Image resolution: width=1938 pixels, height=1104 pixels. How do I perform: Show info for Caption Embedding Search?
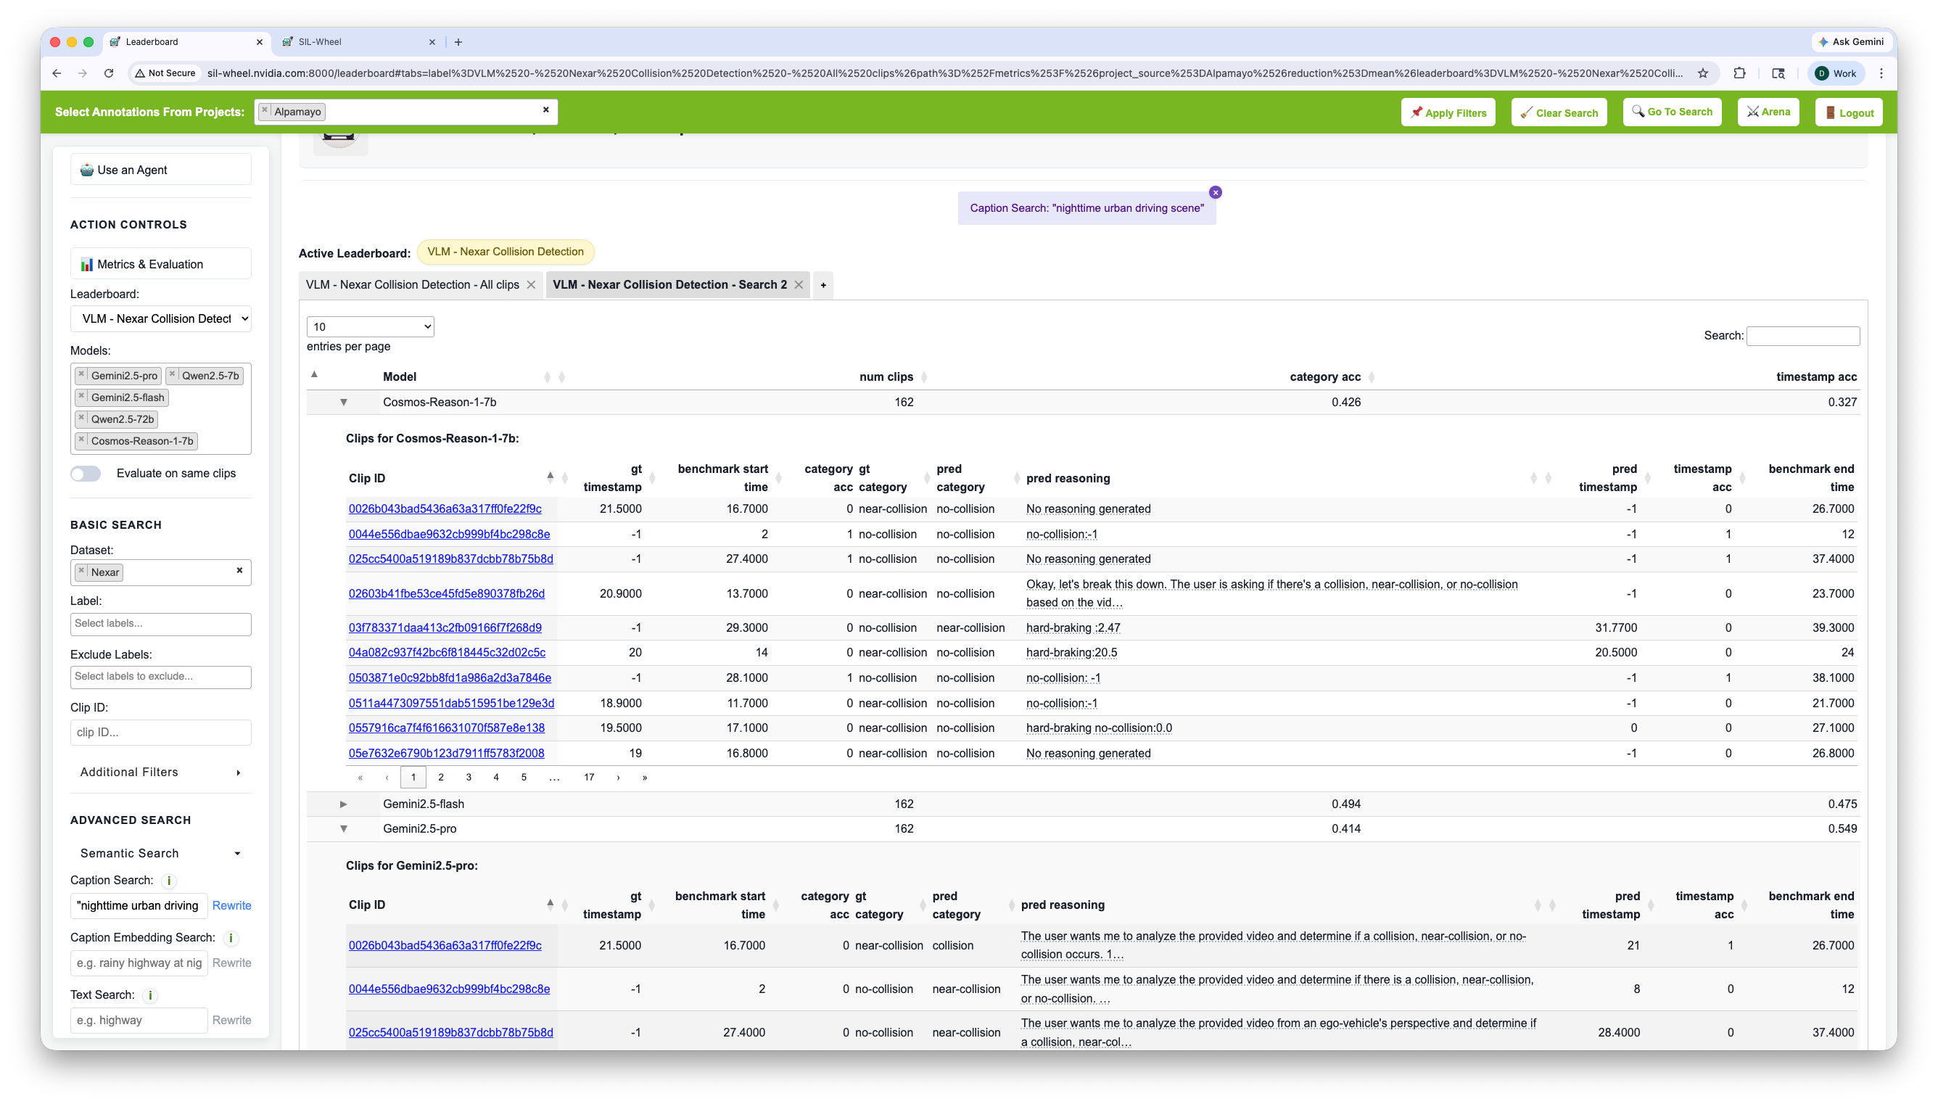pos(231,939)
